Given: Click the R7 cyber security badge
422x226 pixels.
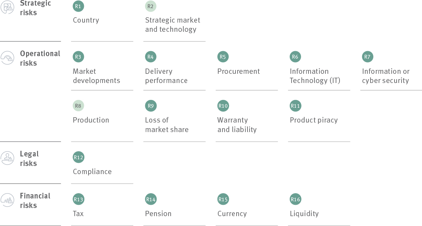Looking at the screenshot, I should tap(367, 57).
